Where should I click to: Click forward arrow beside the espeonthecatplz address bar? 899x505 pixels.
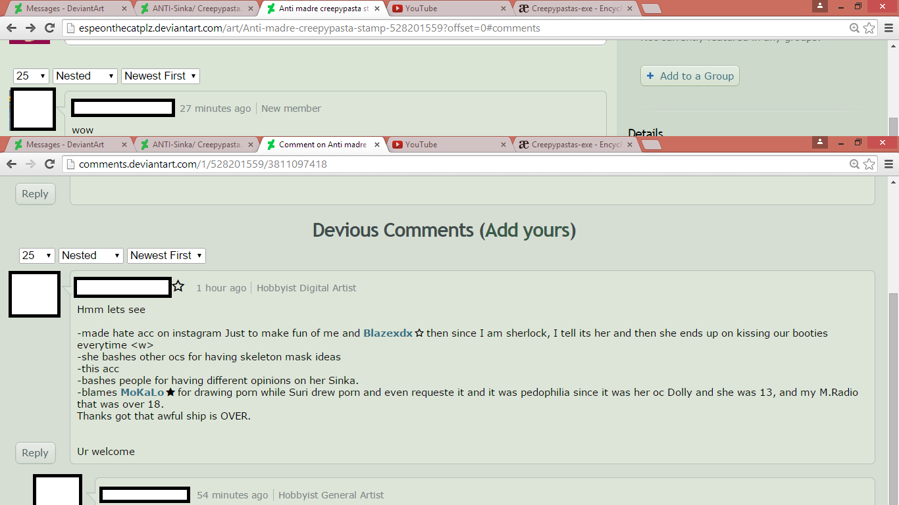click(30, 28)
